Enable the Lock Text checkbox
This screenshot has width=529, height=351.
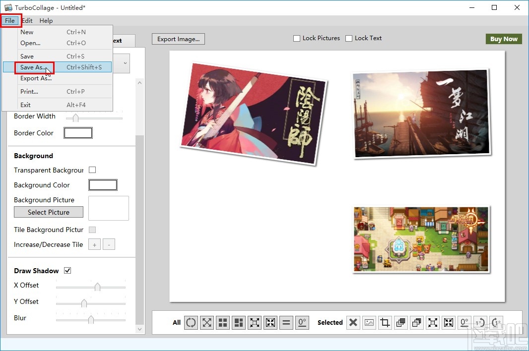[x=348, y=38]
